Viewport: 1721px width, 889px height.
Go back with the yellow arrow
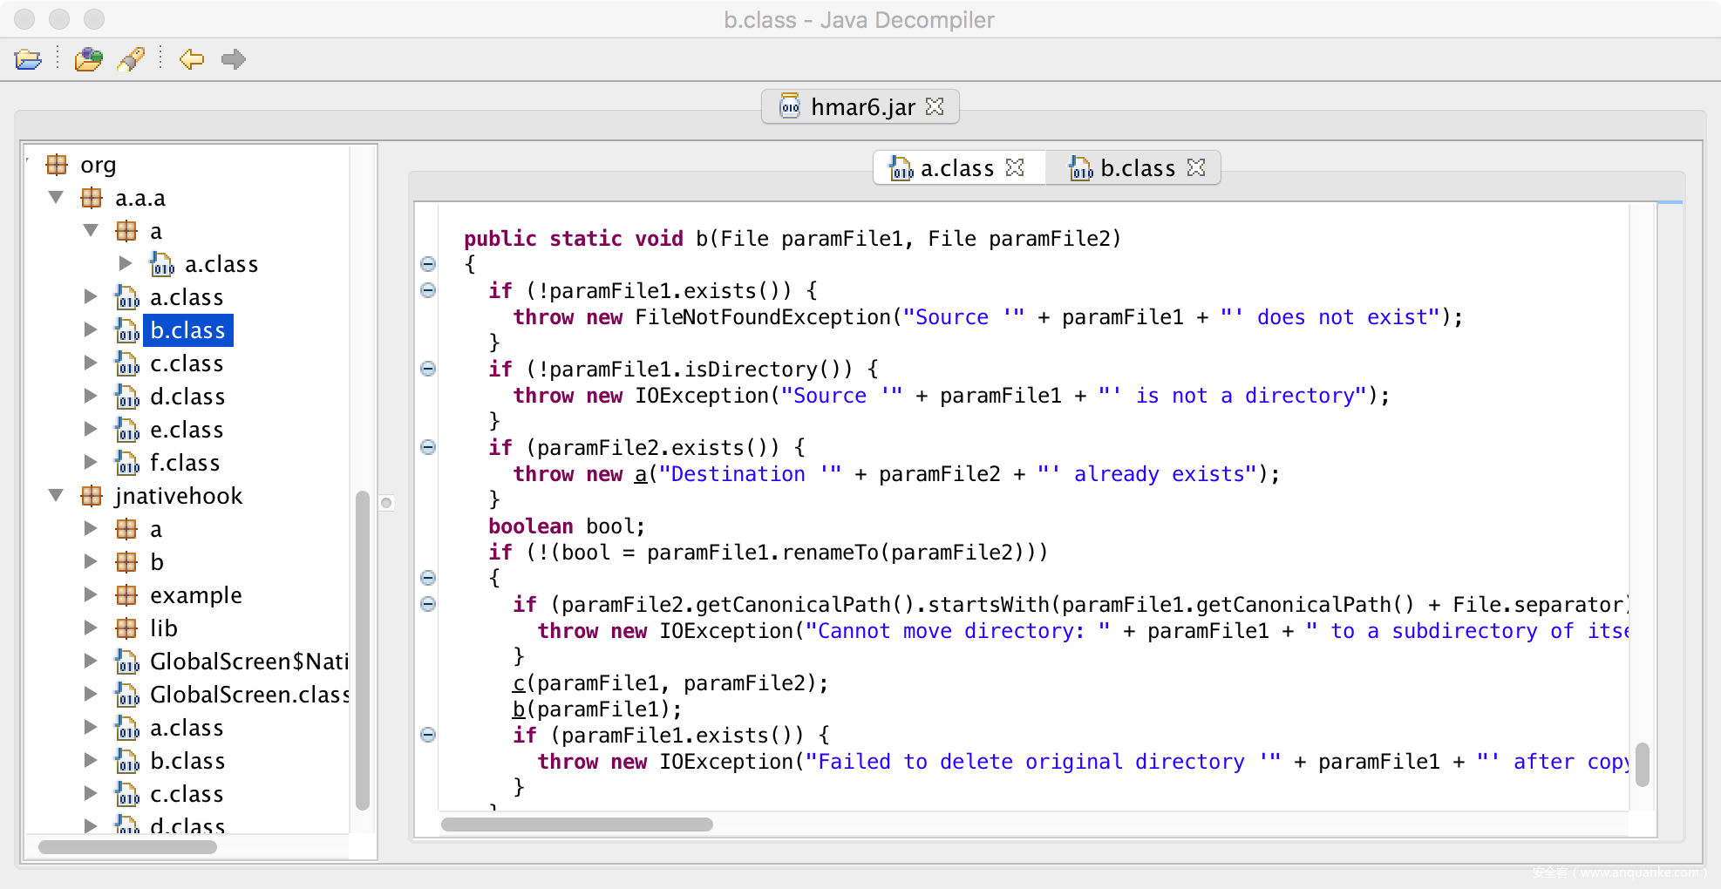[x=191, y=59]
